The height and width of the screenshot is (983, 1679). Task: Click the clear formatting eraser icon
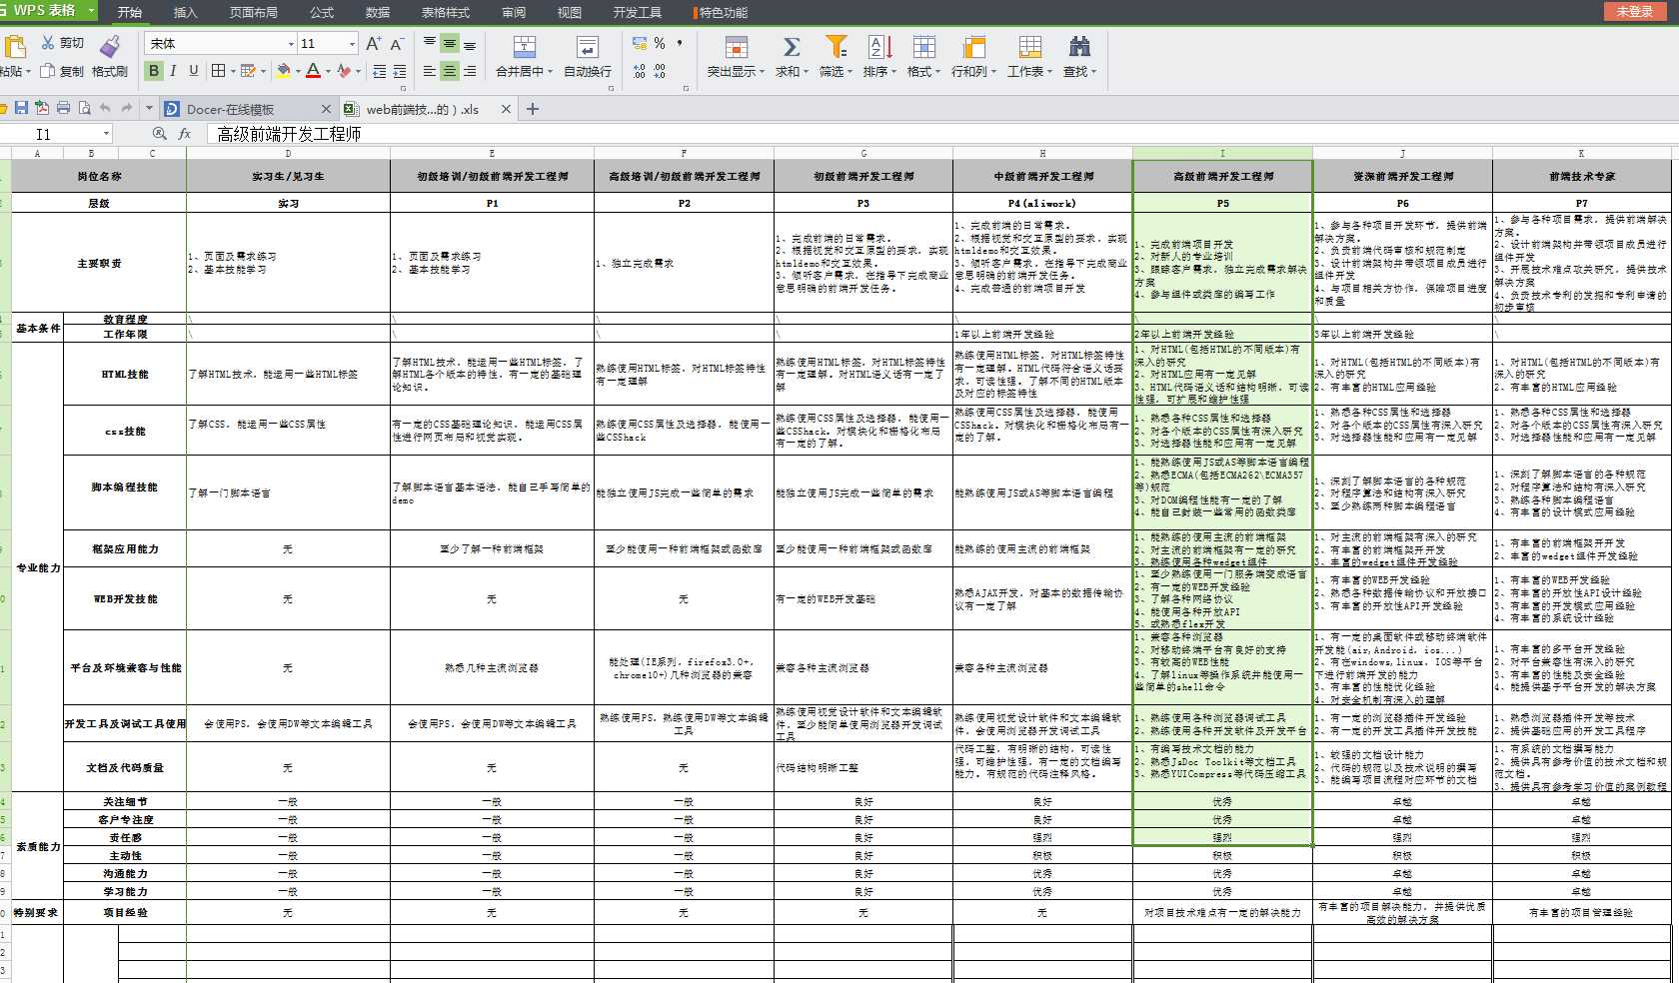tap(344, 71)
